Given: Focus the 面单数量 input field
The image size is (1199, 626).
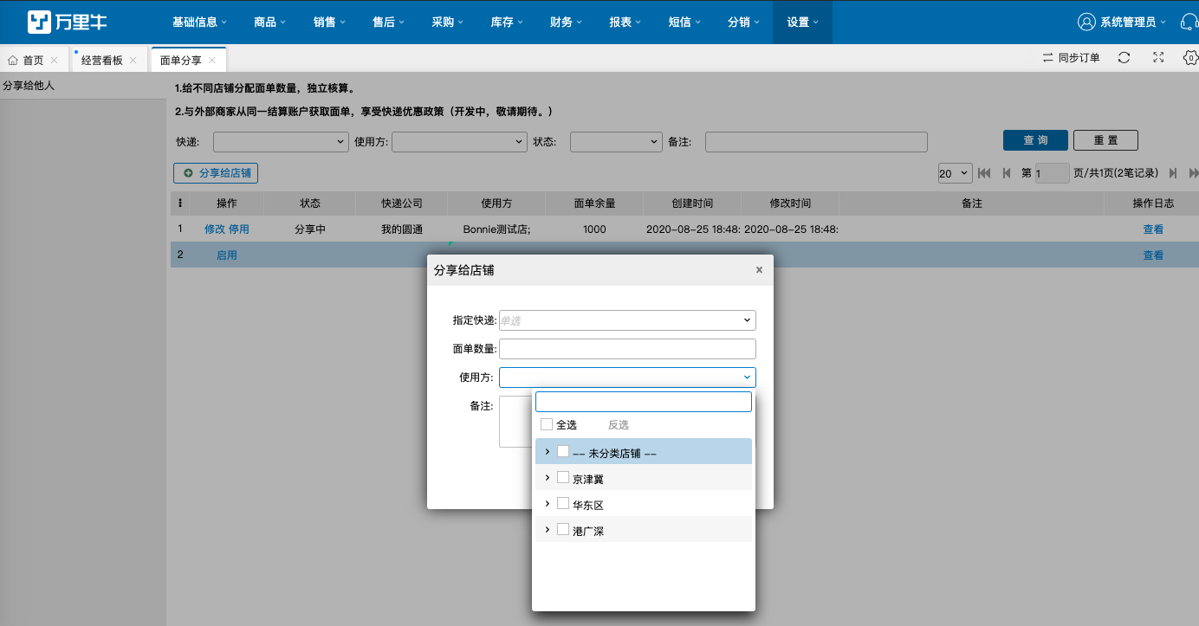Looking at the screenshot, I should point(627,349).
